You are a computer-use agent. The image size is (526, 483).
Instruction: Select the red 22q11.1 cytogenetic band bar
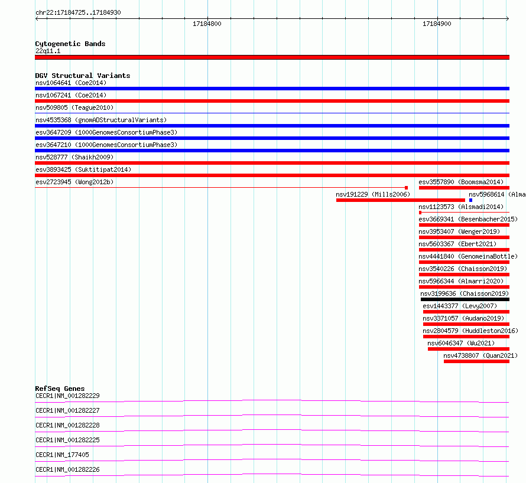coord(272,57)
